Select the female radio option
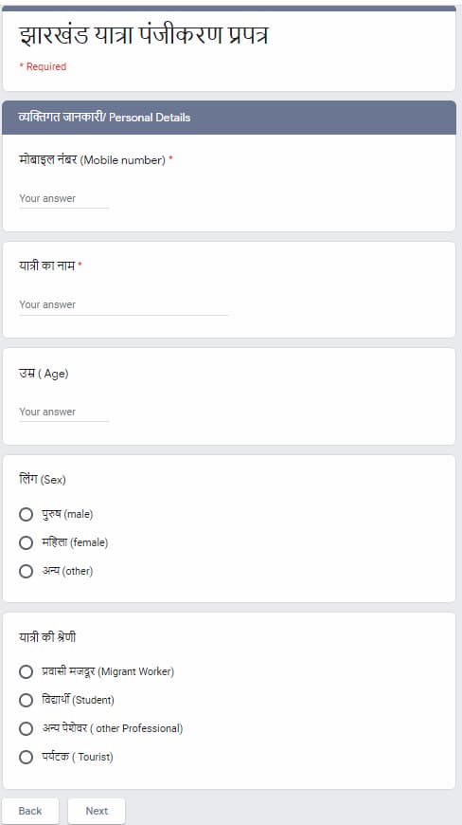This screenshot has width=462, height=825. click(26, 542)
